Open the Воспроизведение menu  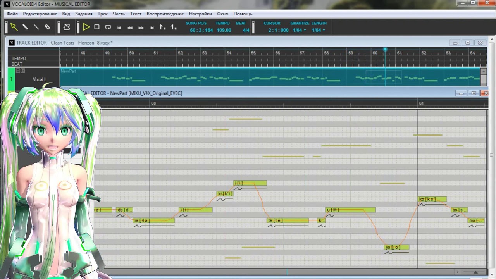click(165, 14)
